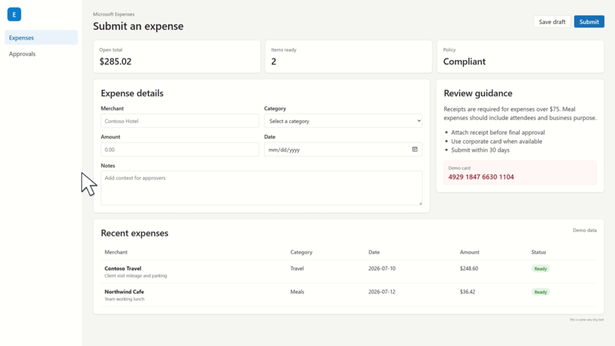This screenshot has height=346, width=615.
Task: Click the Expense details heading
Action: [x=132, y=93]
